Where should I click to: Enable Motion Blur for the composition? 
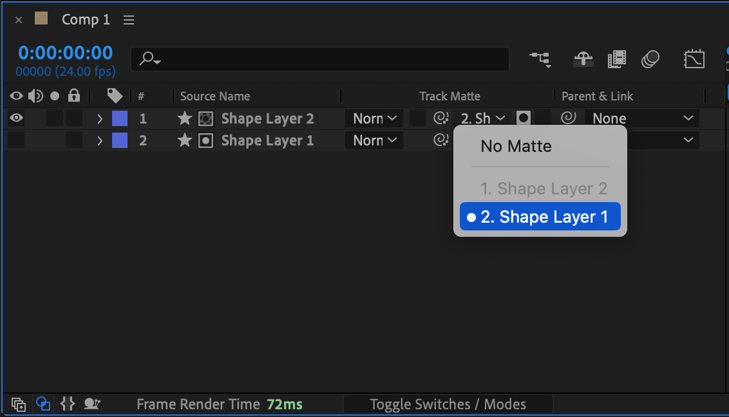pyautogui.click(x=650, y=60)
